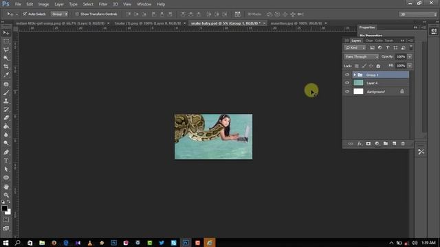The width and height of the screenshot is (440, 247).
Task: Filter for pixel layers icon
Action: [x=372, y=48]
